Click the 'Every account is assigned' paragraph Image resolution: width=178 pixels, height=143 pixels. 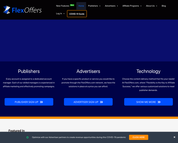[29, 83]
